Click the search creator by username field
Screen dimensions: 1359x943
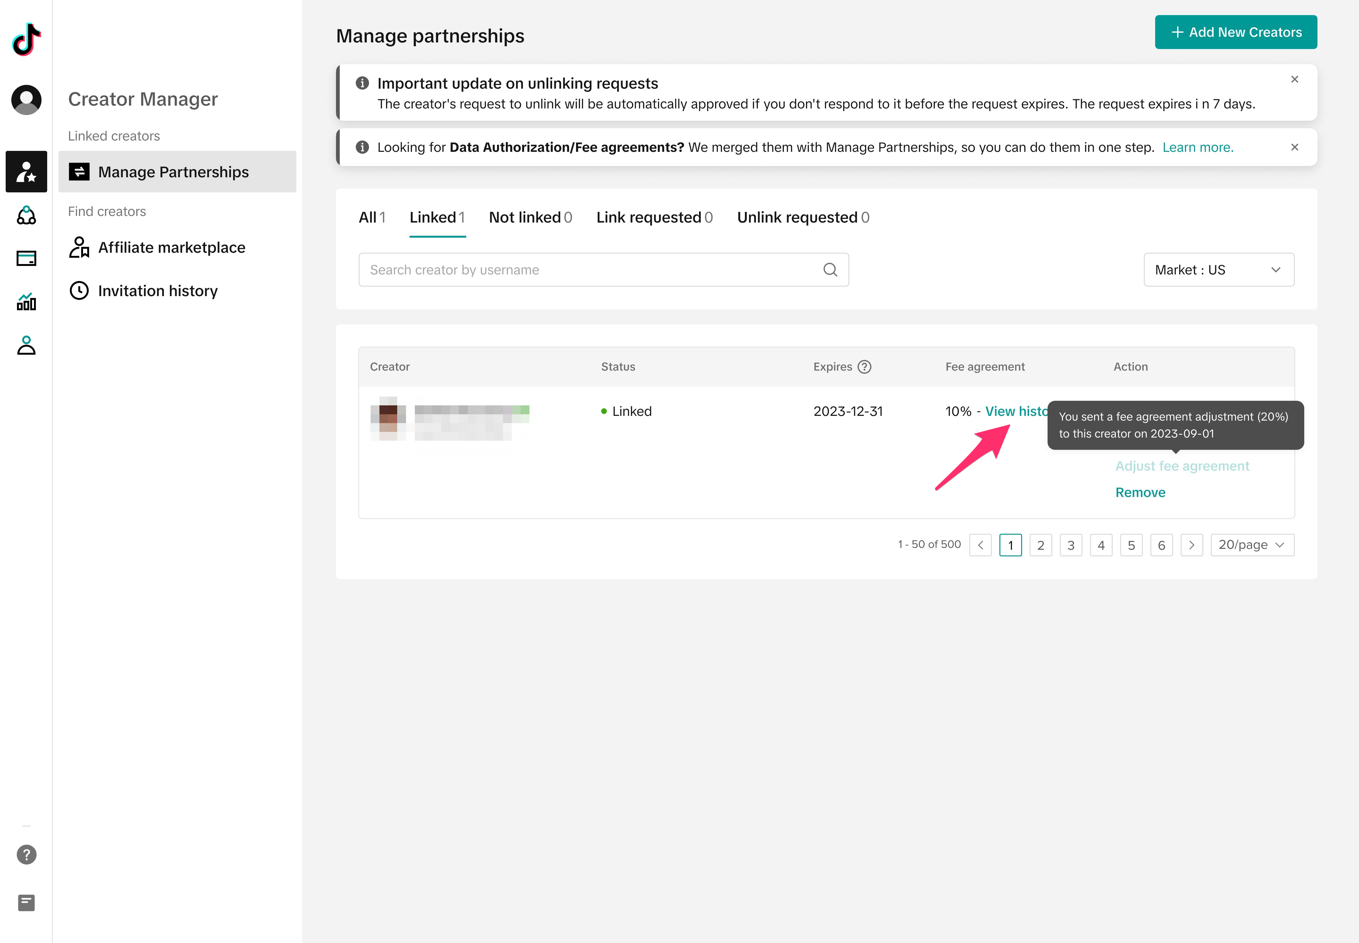click(x=591, y=270)
